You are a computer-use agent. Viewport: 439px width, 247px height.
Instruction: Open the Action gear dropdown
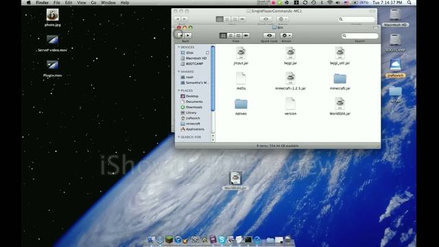286,36
